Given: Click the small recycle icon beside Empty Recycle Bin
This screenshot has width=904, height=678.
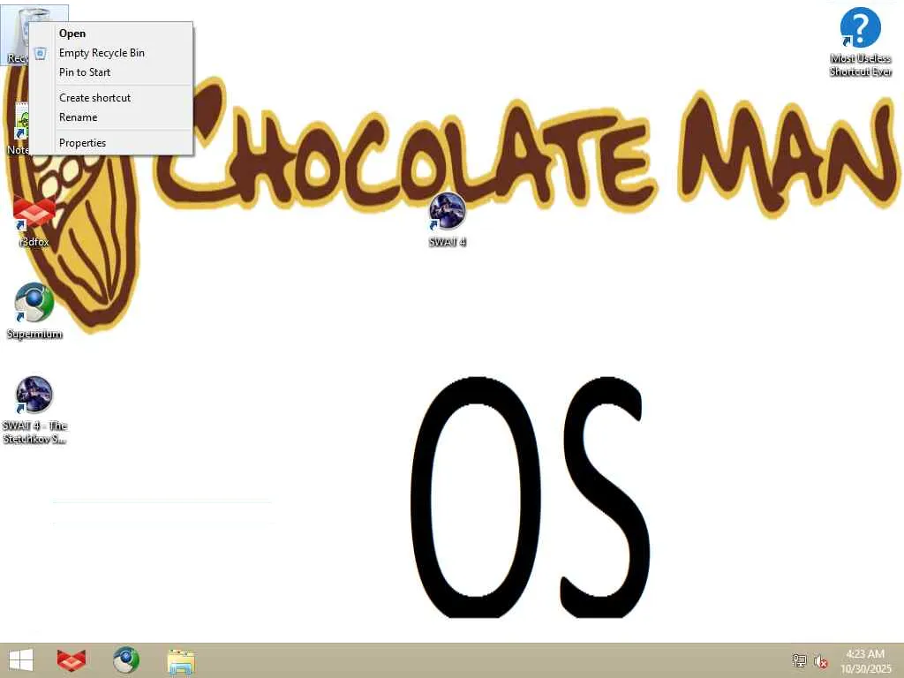Looking at the screenshot, I should coord(41,54).
